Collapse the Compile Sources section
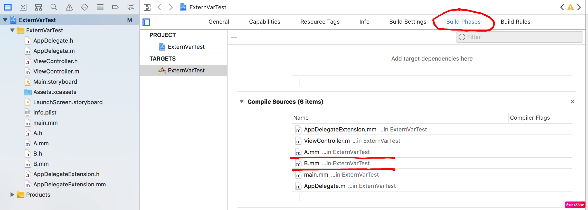This screenshot has height=210, width=588. pos(241,102)
